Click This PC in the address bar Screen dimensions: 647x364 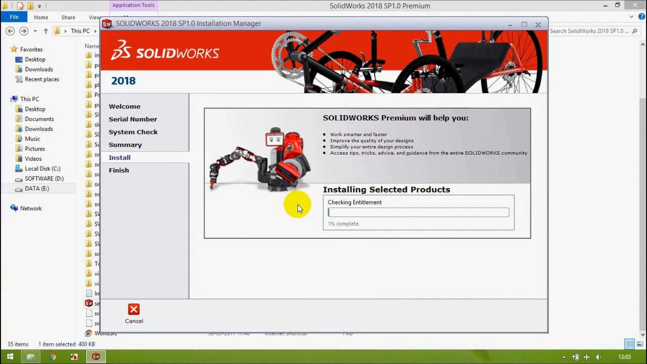coord(80,31)
